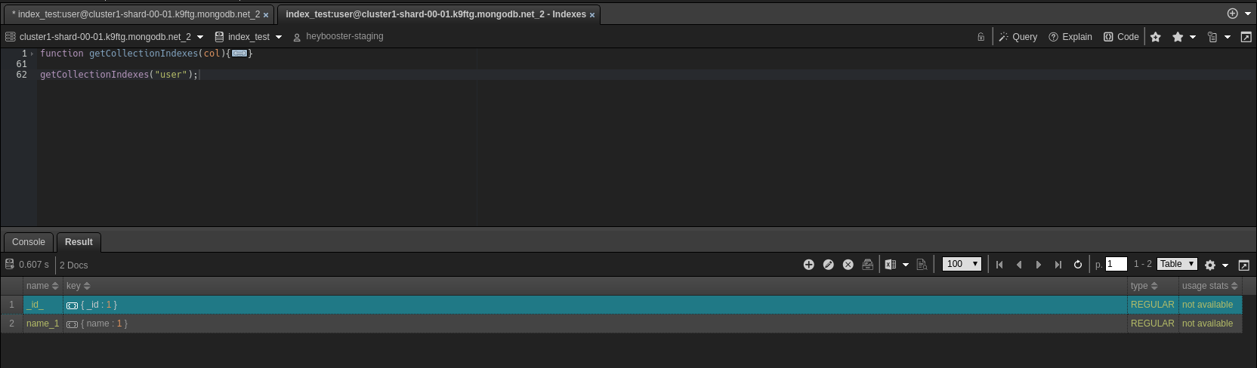Open the tab list dropdown arrow
This screenshot has width=1257, height=368.
tap(1248, 14)
